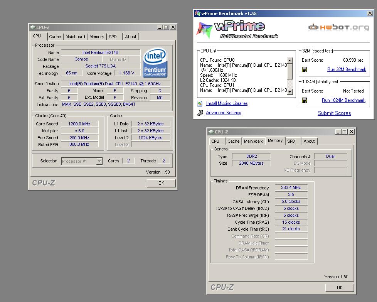Click the 800.0 MHz rated FSB value
The width and height of the screenshot is (377, 302).
pyautogui.click(x=79, y=144)
